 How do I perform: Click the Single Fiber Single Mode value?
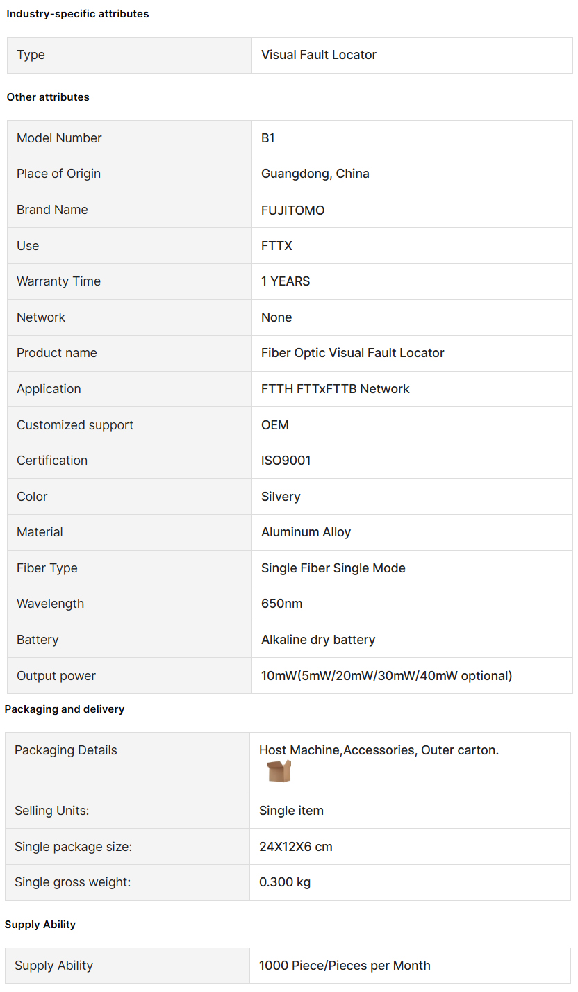tap(333, 568)
